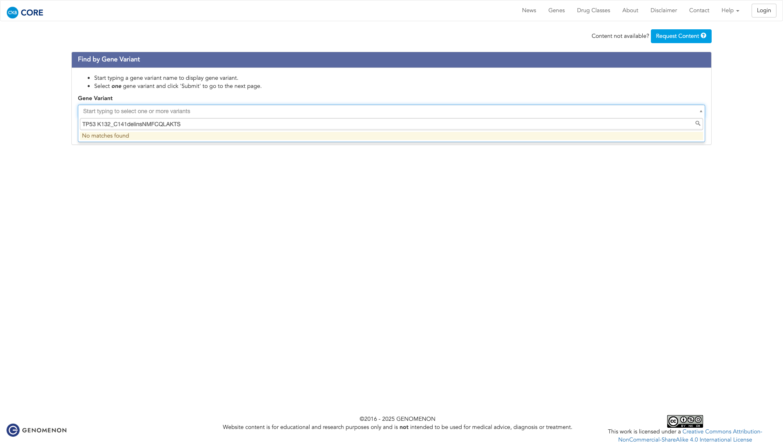Click the Request Content button
The image size is (783, 444).
point(677,36)
